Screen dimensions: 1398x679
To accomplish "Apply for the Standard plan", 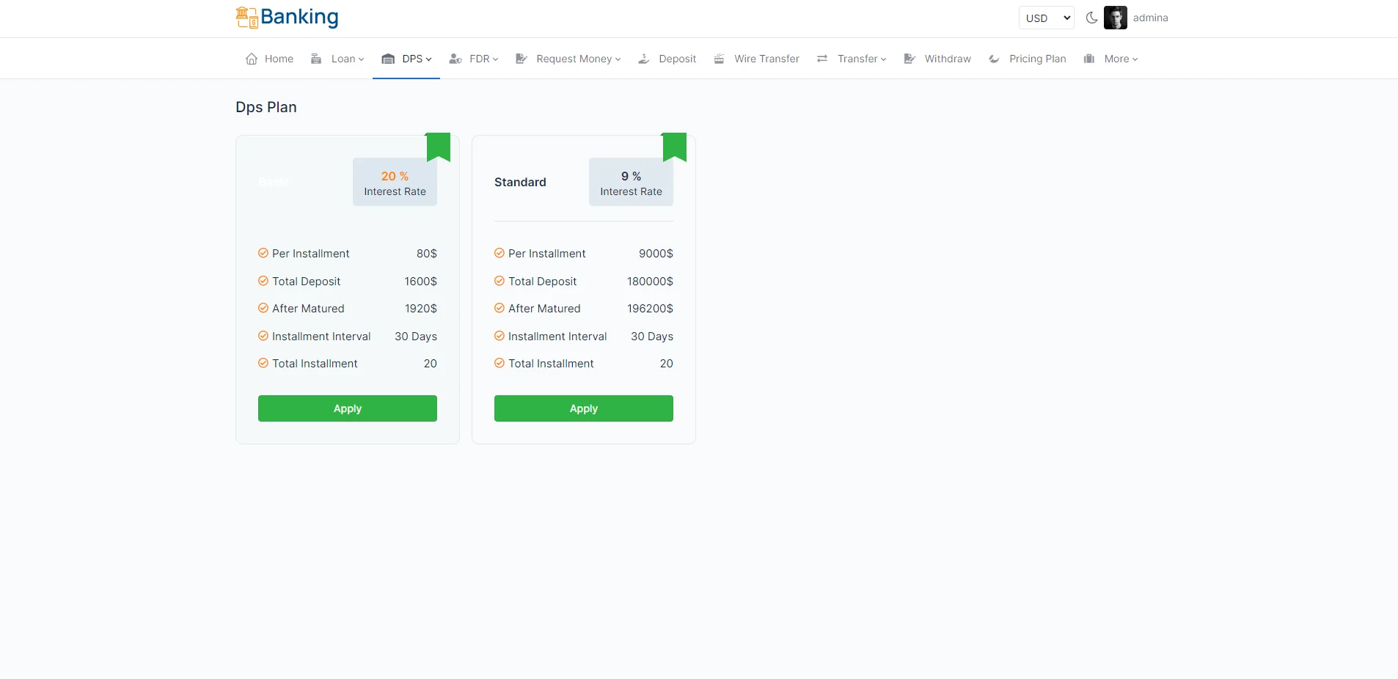I will [x=583, y=408].
